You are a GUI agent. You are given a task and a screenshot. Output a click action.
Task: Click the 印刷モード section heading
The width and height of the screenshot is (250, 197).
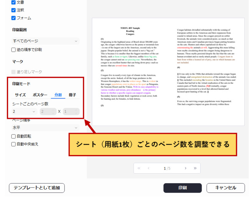pos(21,84)
